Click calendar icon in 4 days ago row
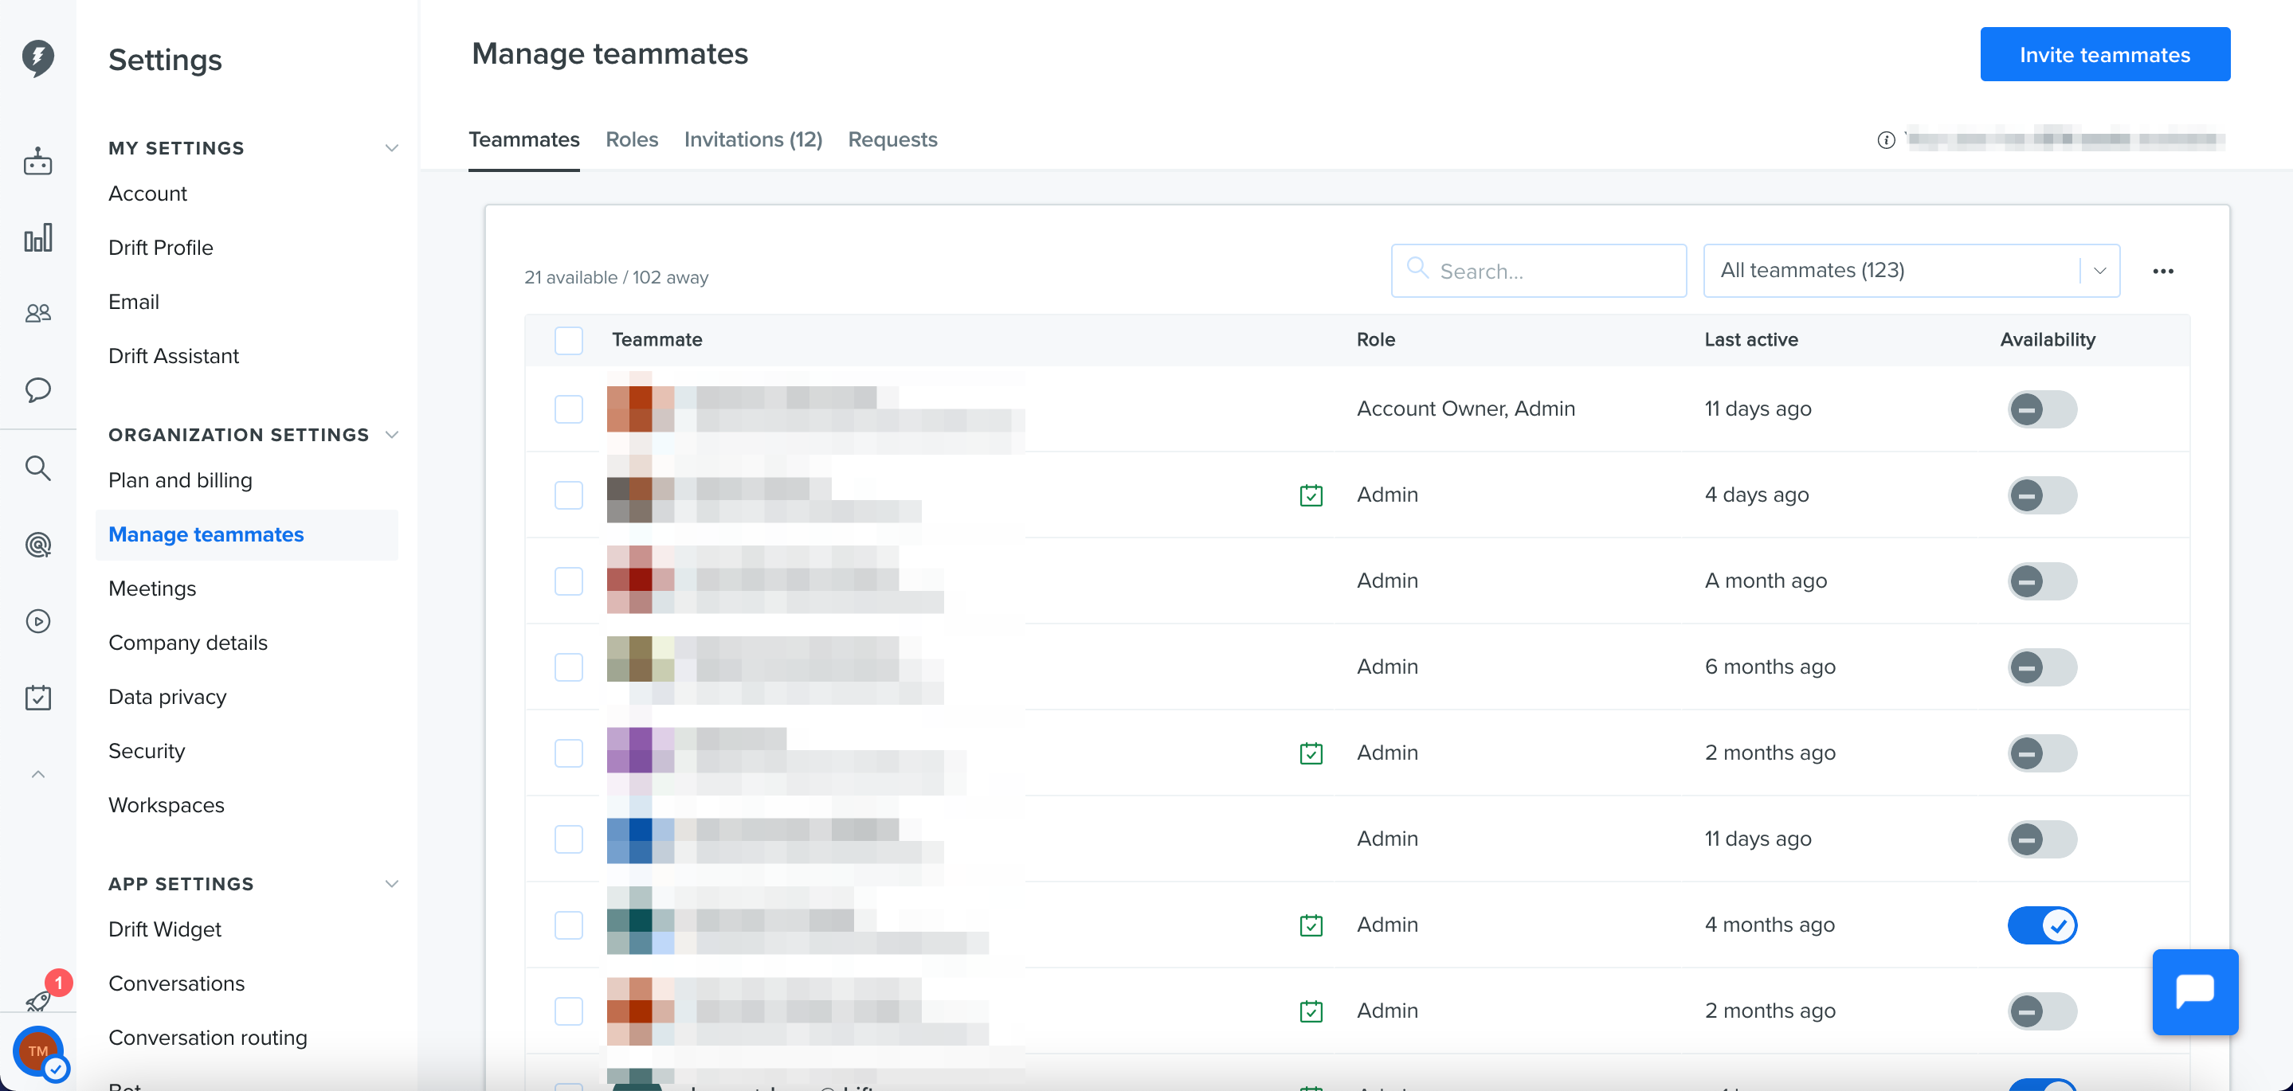2293x1091 pixels. tap(1311, 495)
